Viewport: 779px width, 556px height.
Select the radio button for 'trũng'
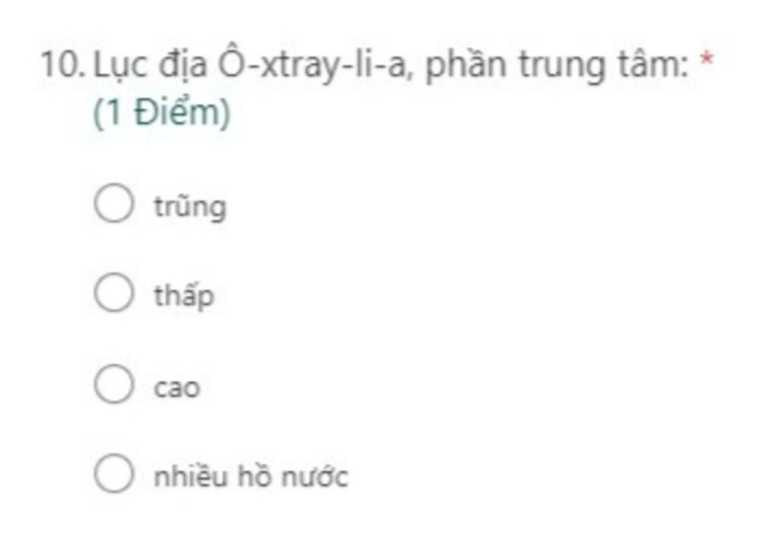114,202
